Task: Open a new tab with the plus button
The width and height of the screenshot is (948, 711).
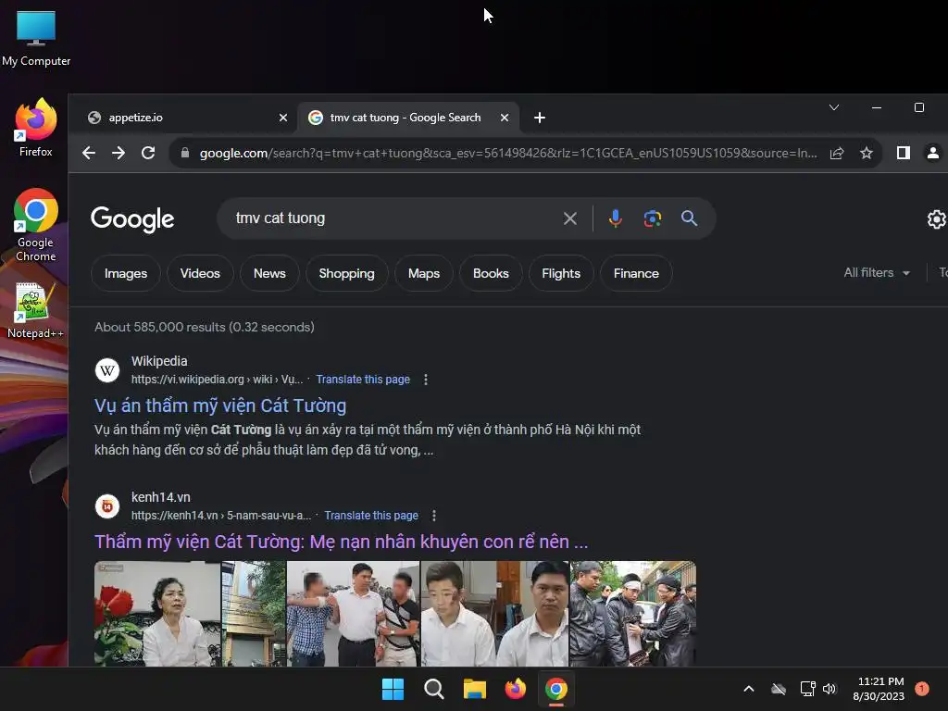Action: pos(540,118)
